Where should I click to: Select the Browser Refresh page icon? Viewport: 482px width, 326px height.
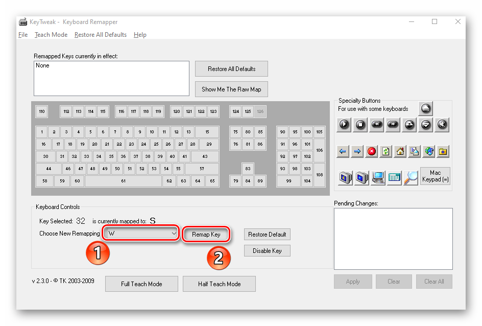point(386,151)
